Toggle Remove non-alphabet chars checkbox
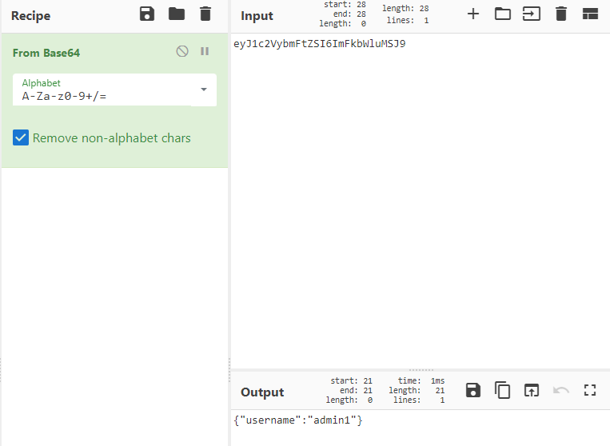This screenshot has height=446, width=610. (x=21, y=137)
